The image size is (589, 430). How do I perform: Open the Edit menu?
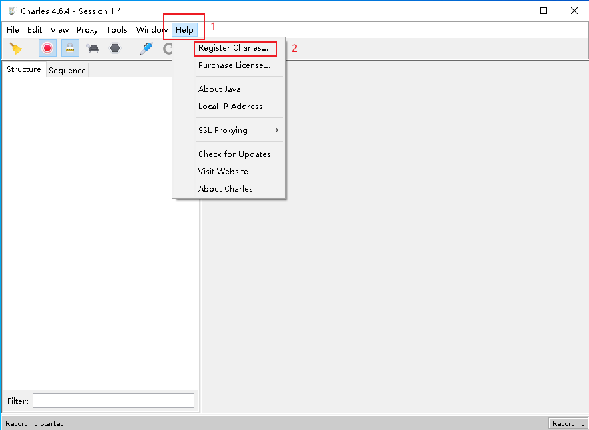[x=35, y=30]
